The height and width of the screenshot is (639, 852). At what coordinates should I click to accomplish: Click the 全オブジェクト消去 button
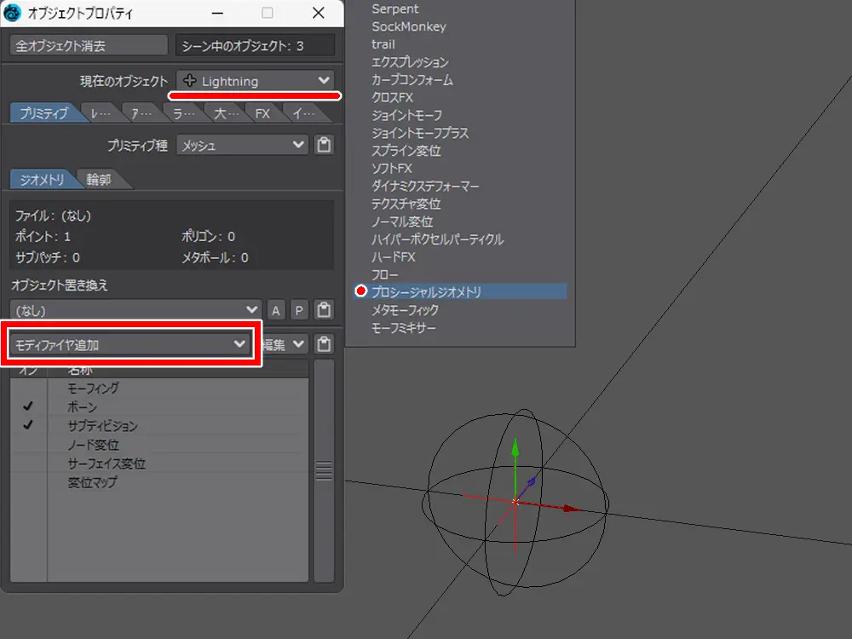89,45
